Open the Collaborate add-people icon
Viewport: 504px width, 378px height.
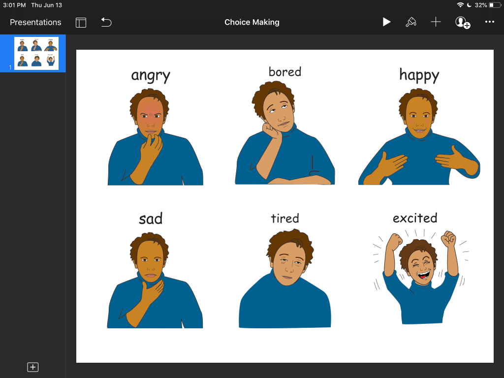462,22
